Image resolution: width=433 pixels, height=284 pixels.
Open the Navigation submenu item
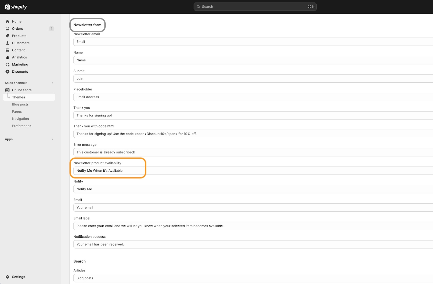point(20,119)
